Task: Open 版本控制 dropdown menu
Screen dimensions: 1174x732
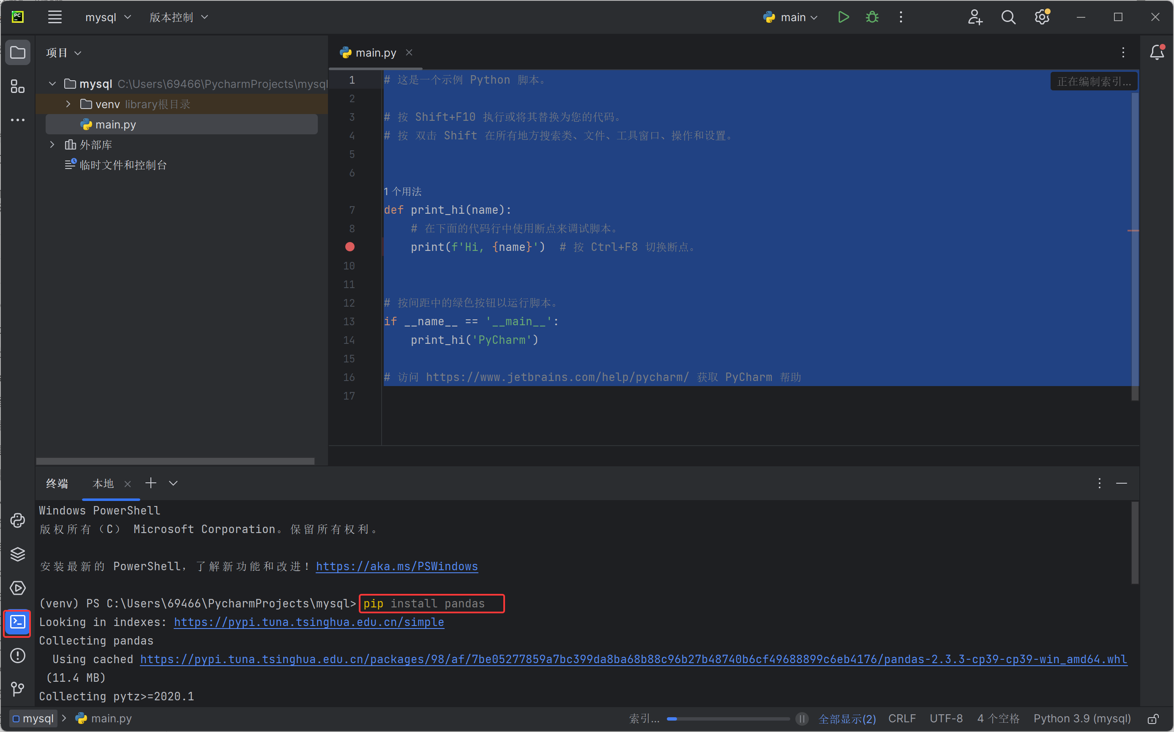Action: pos(179,17)
